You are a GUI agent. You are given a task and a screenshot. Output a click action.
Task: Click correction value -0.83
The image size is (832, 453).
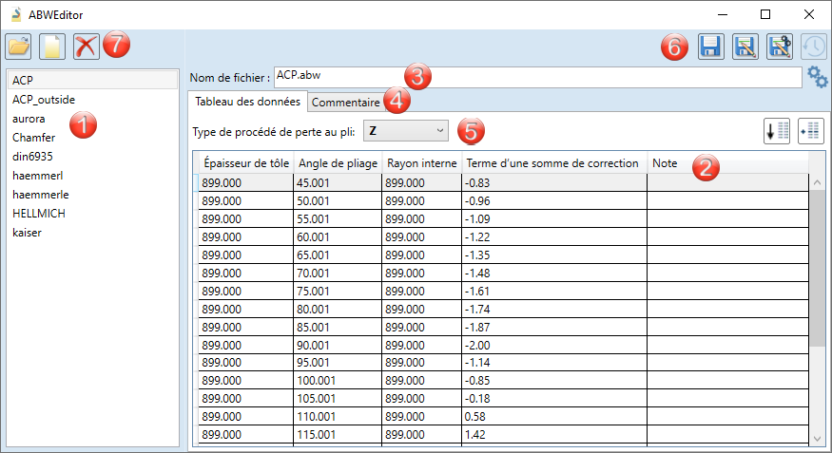pos(554,182)
